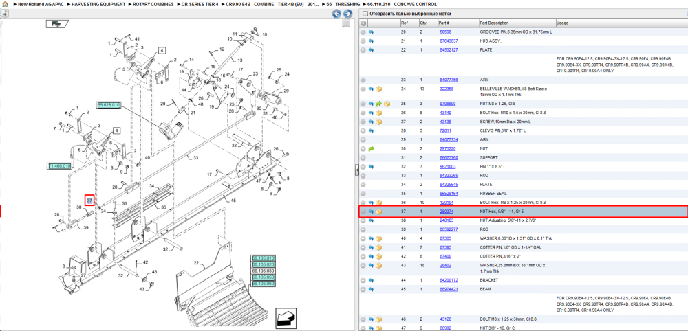Add GROOVED PIN row 20 with plus icon
The height and width of the screenshot is (331, 688).
(x=363, y=32)
